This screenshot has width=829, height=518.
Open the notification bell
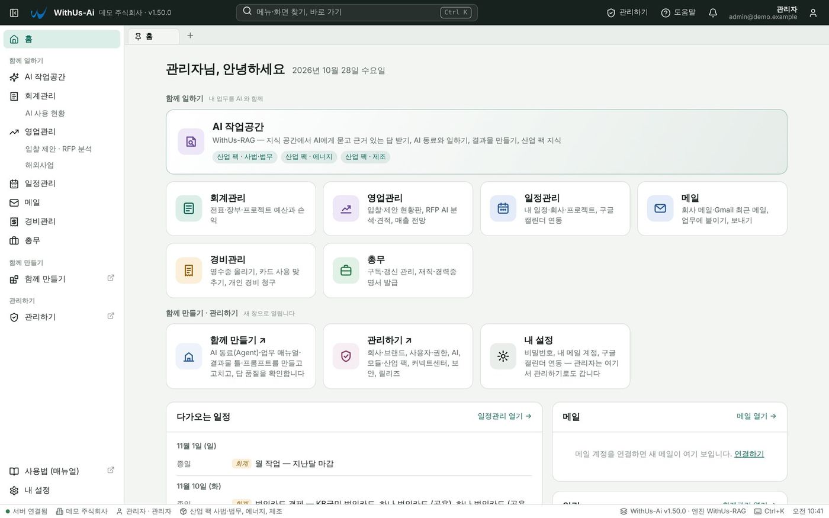(x=713, y=12)
